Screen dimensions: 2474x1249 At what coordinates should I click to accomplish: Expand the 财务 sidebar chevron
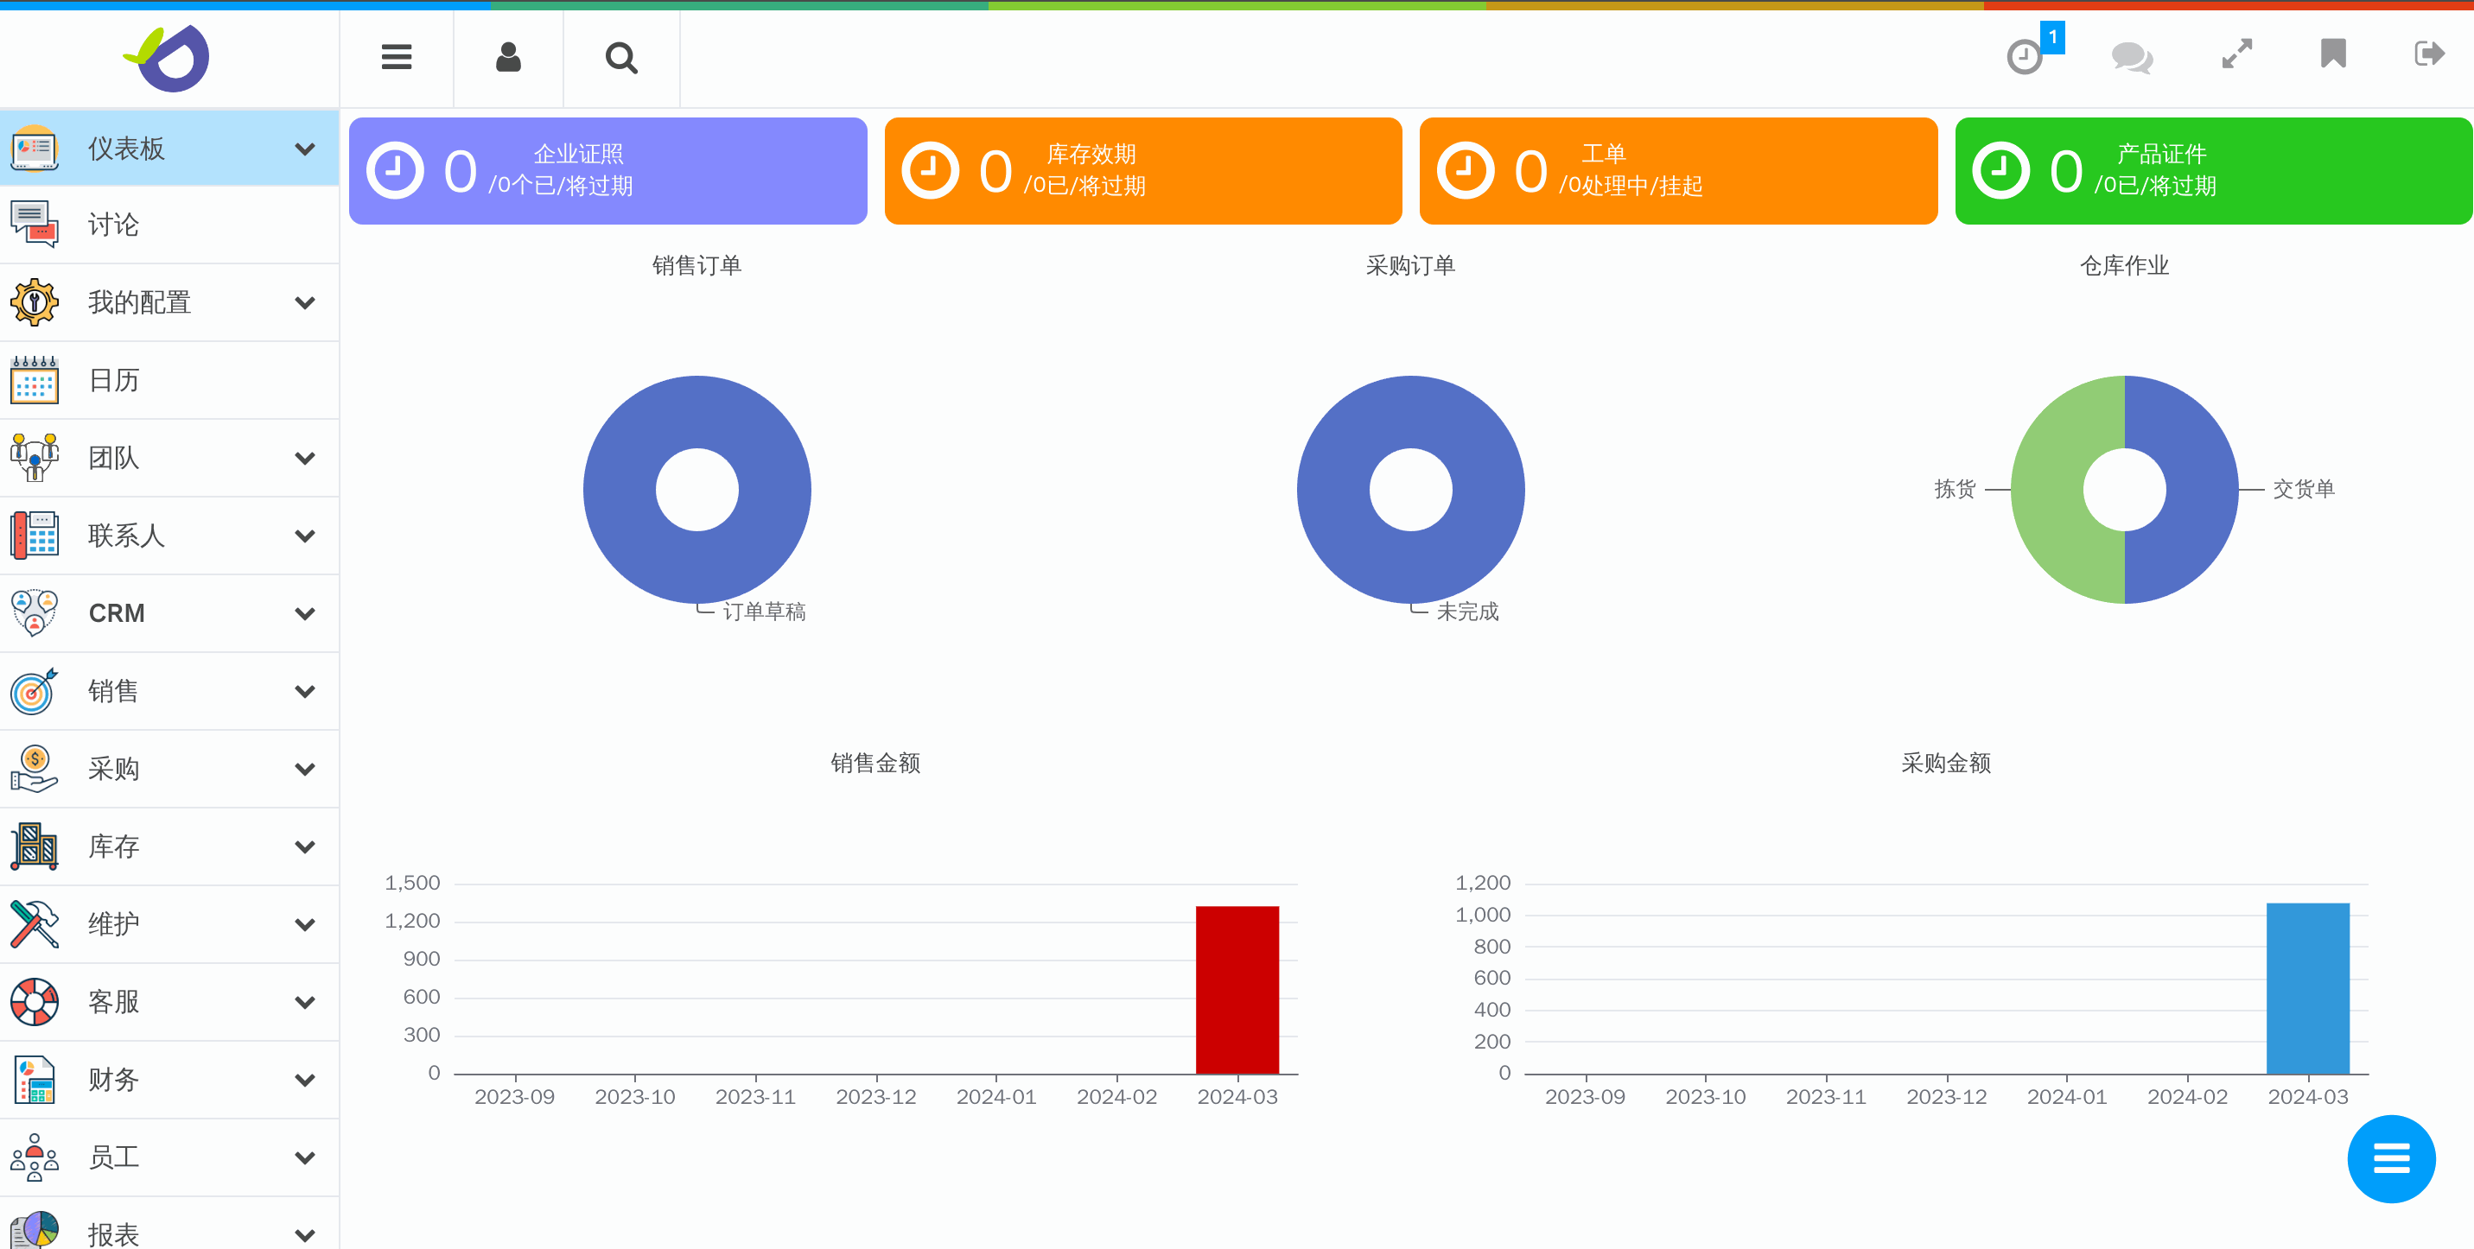[304, 1080]
